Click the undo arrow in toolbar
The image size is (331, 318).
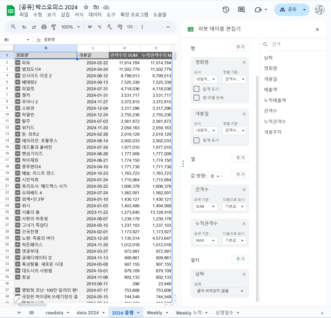point(24,27)
